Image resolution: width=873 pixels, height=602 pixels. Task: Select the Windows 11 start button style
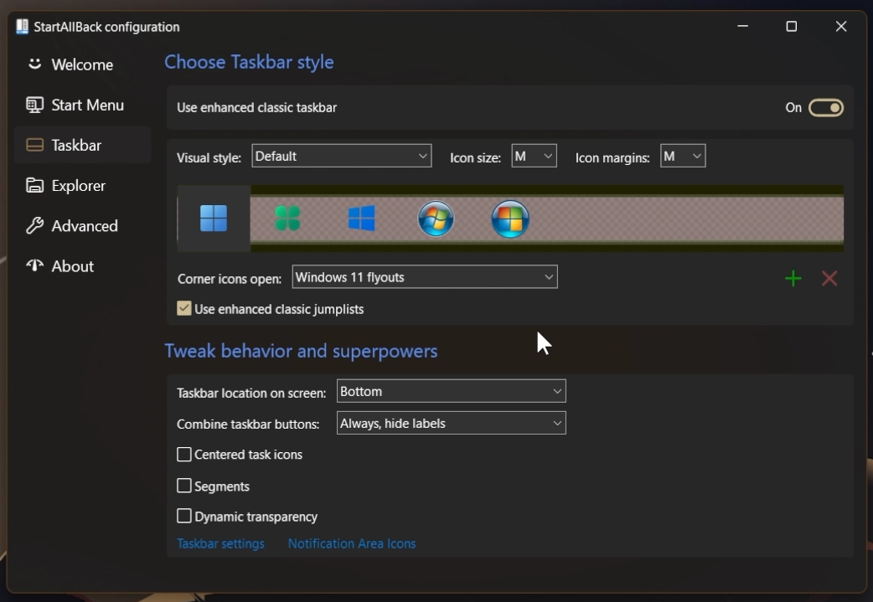[212, 218]
